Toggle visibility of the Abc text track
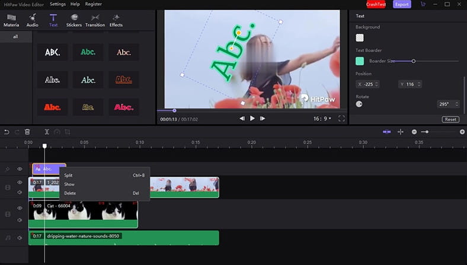Viewport: 467px width, 265px height. click(20, 169)
